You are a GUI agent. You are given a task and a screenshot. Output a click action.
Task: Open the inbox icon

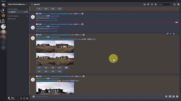coord(174,4)
